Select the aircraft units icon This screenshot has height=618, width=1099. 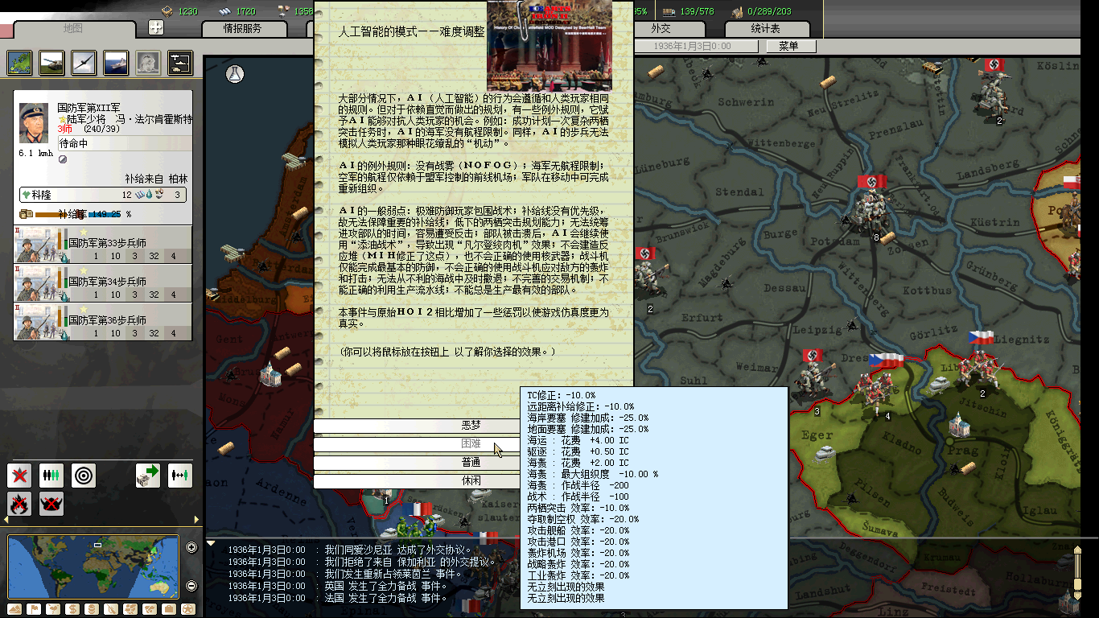coord(84,62)
